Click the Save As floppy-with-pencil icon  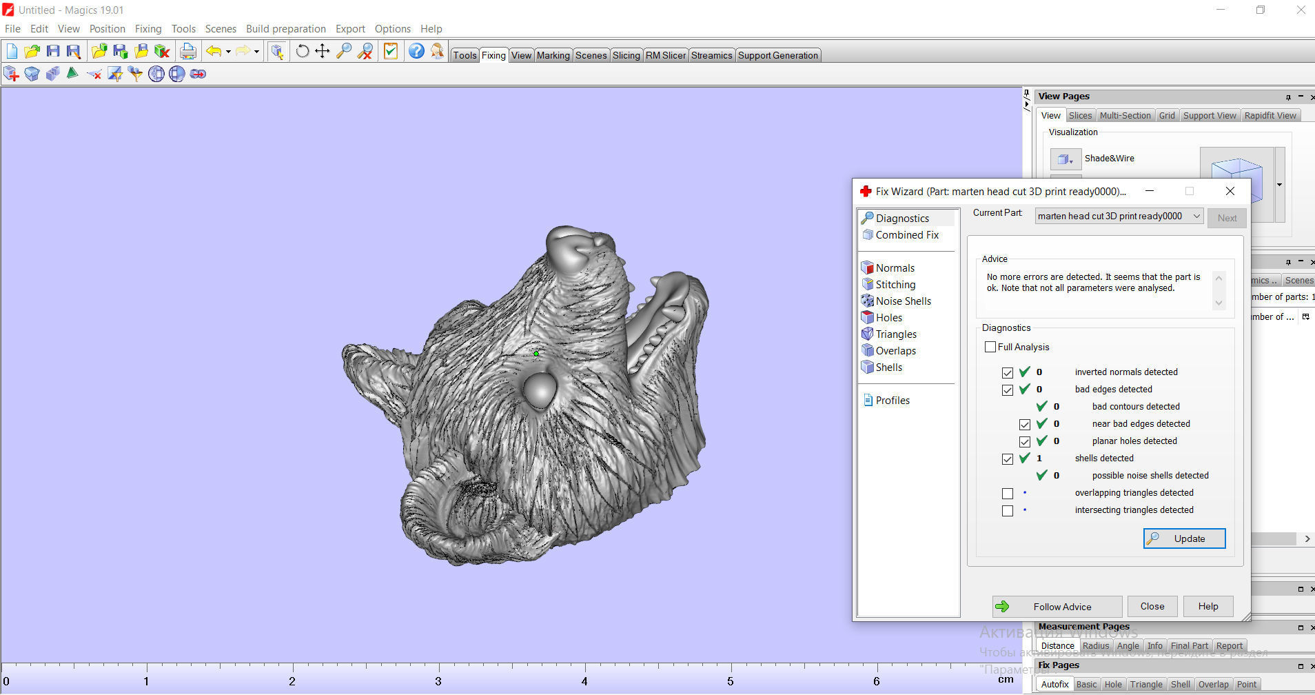pos(73,51)
